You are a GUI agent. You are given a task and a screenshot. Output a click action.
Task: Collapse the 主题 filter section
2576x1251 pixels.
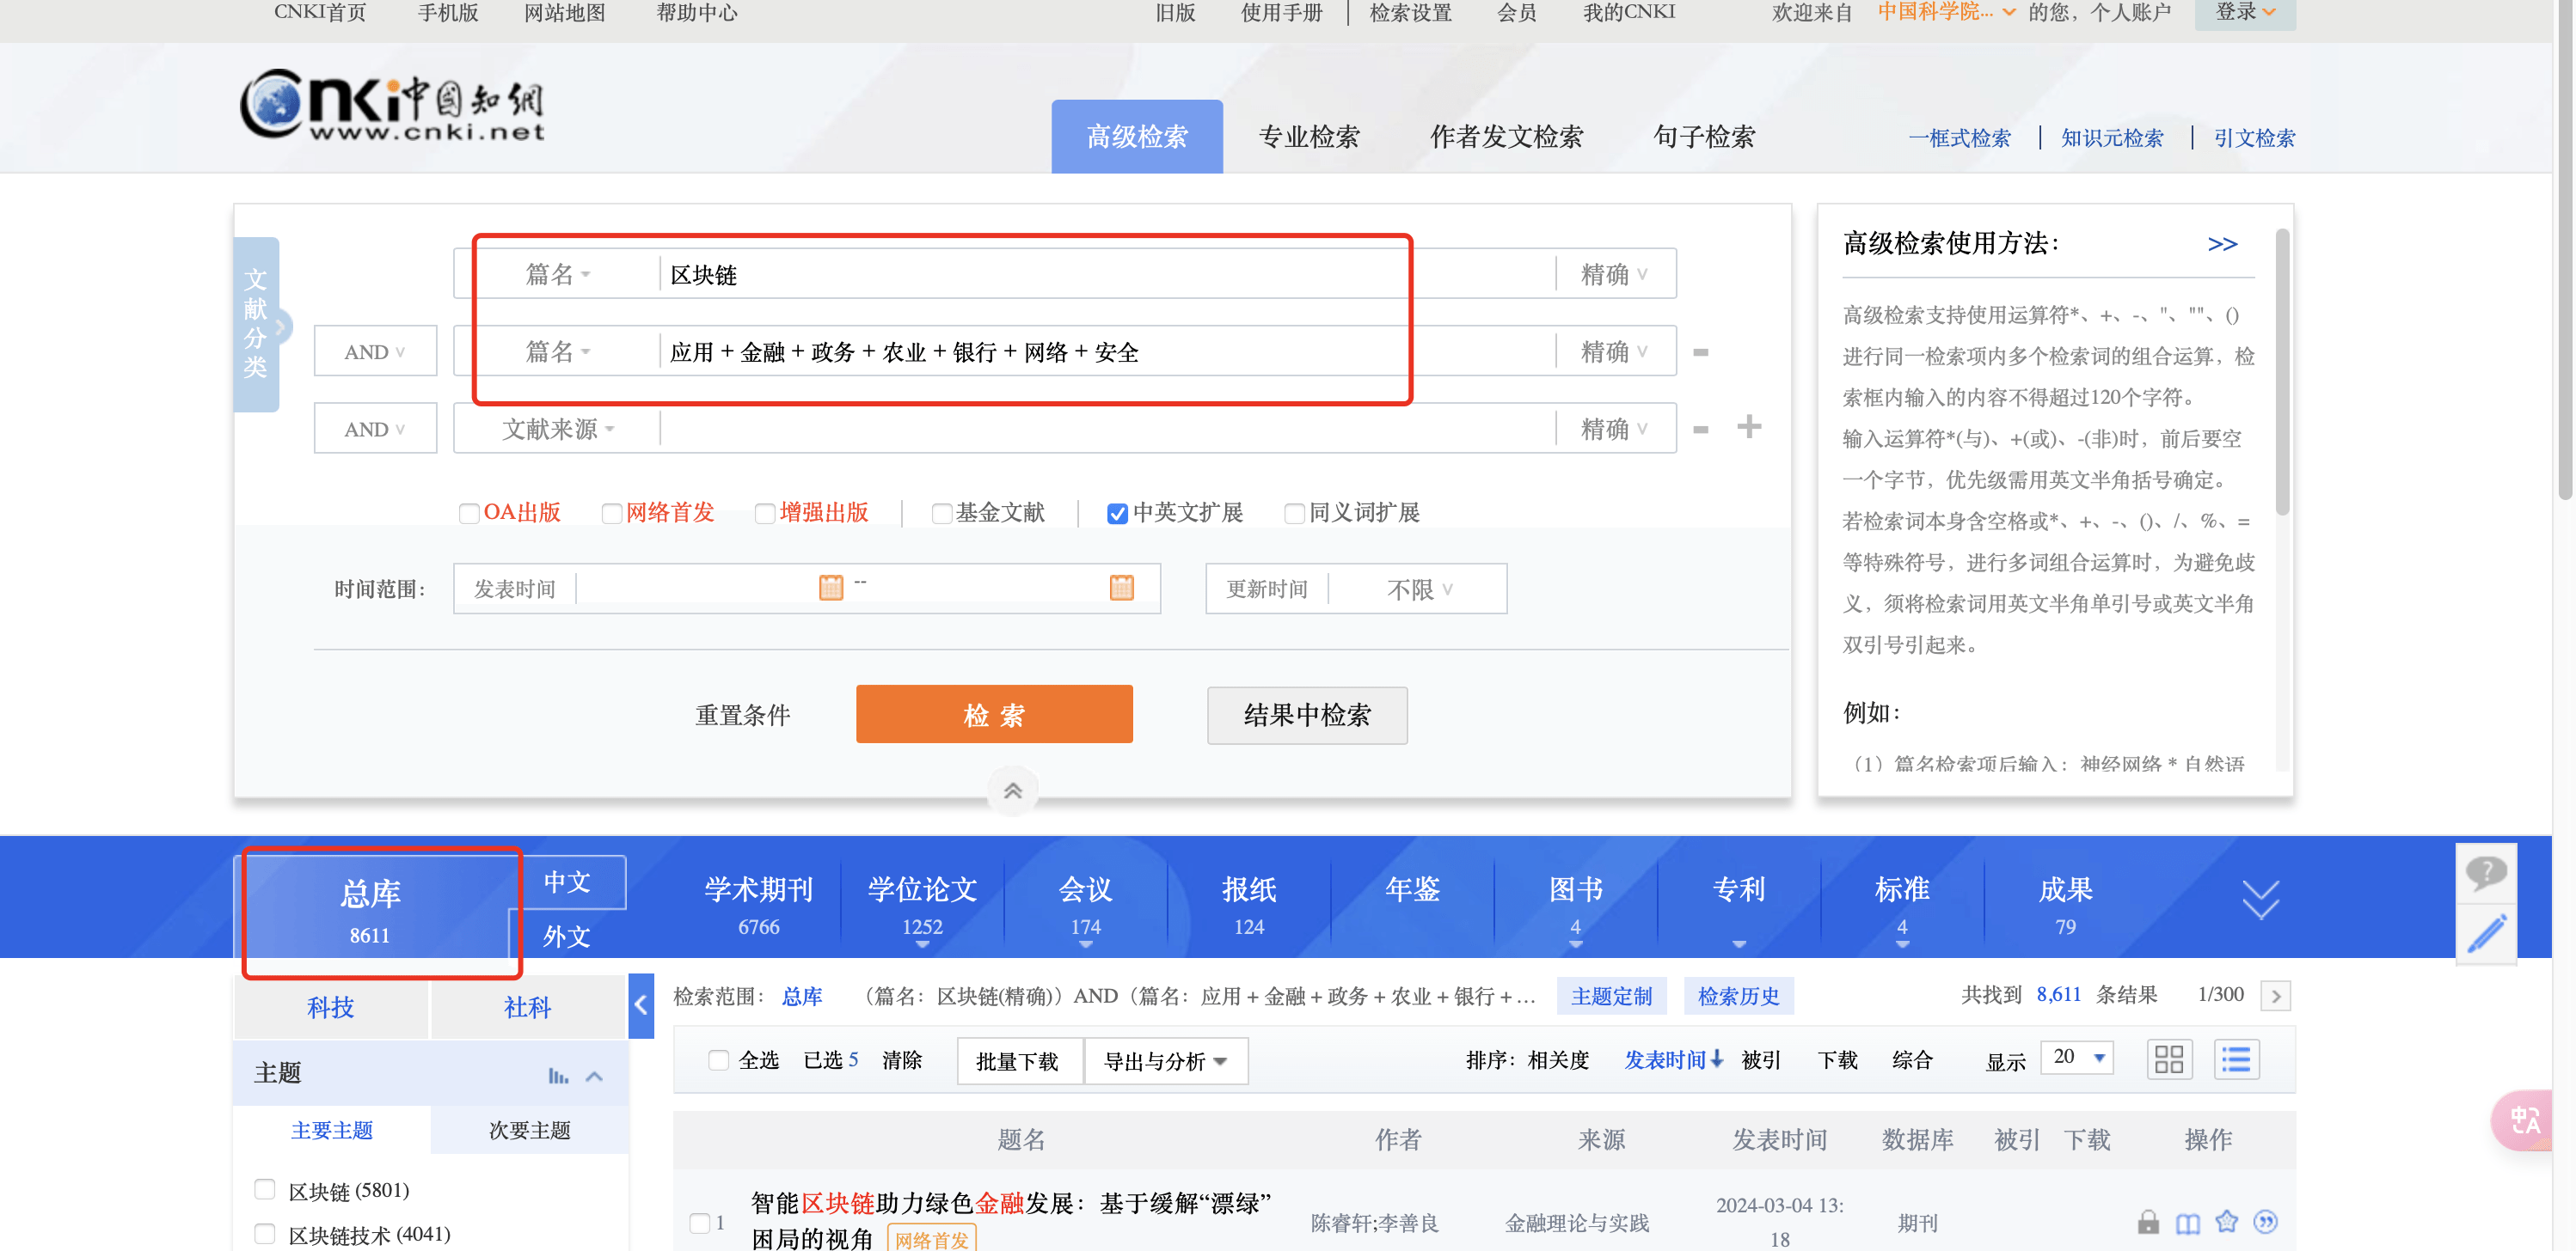click(594, 1074)
